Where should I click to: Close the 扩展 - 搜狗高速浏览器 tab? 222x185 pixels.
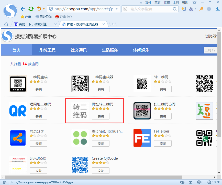click(x=104, y=24)
